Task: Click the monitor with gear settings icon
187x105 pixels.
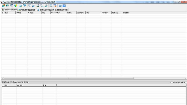Action: 12,6
